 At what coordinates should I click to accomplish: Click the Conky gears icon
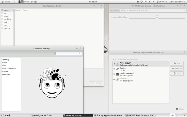117,69
